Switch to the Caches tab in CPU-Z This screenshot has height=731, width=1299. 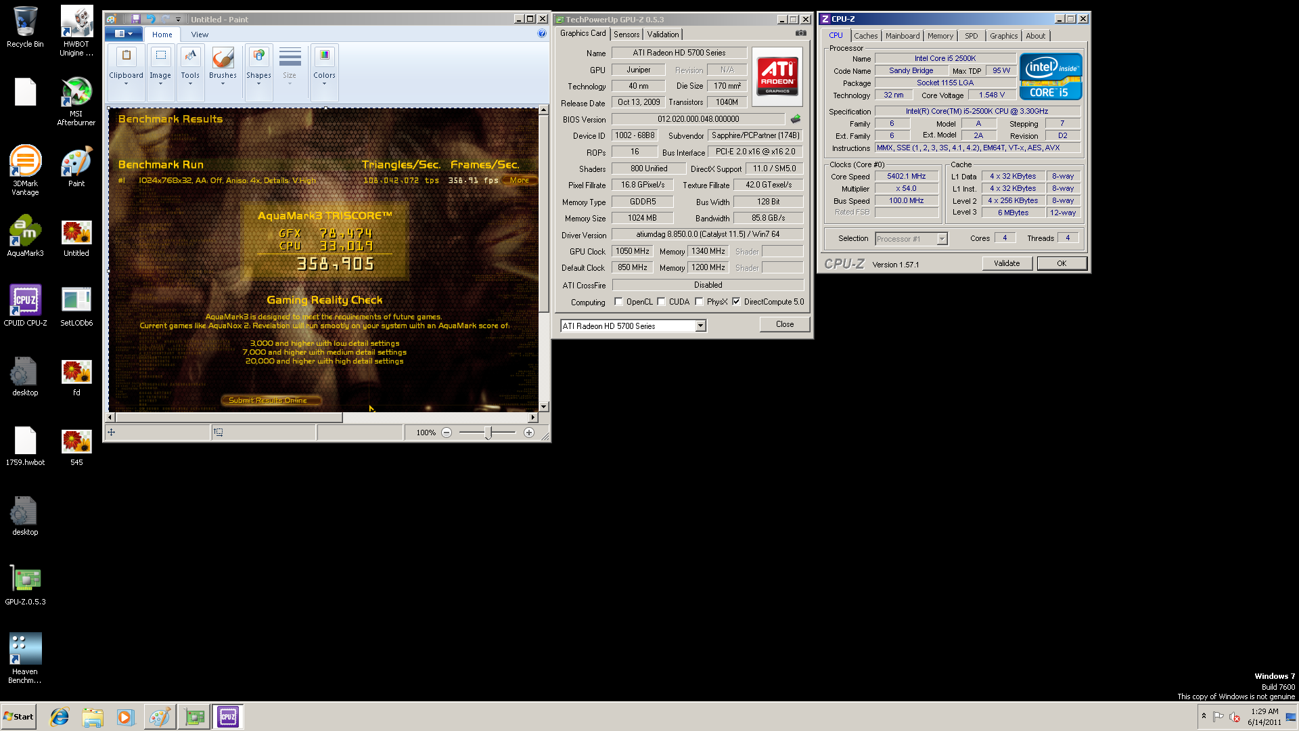pyautogui.click(x=865, y=36)
